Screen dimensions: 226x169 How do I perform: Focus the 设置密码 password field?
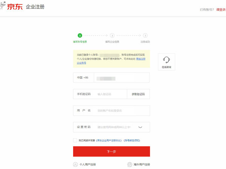point(115,127)
